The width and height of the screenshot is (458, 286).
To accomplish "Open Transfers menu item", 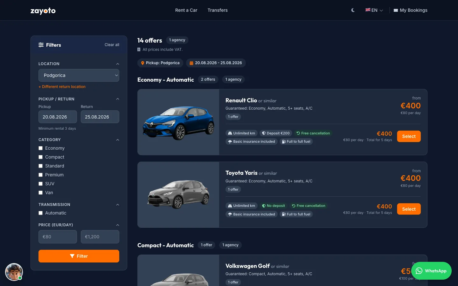I will (x=218, y=10).
